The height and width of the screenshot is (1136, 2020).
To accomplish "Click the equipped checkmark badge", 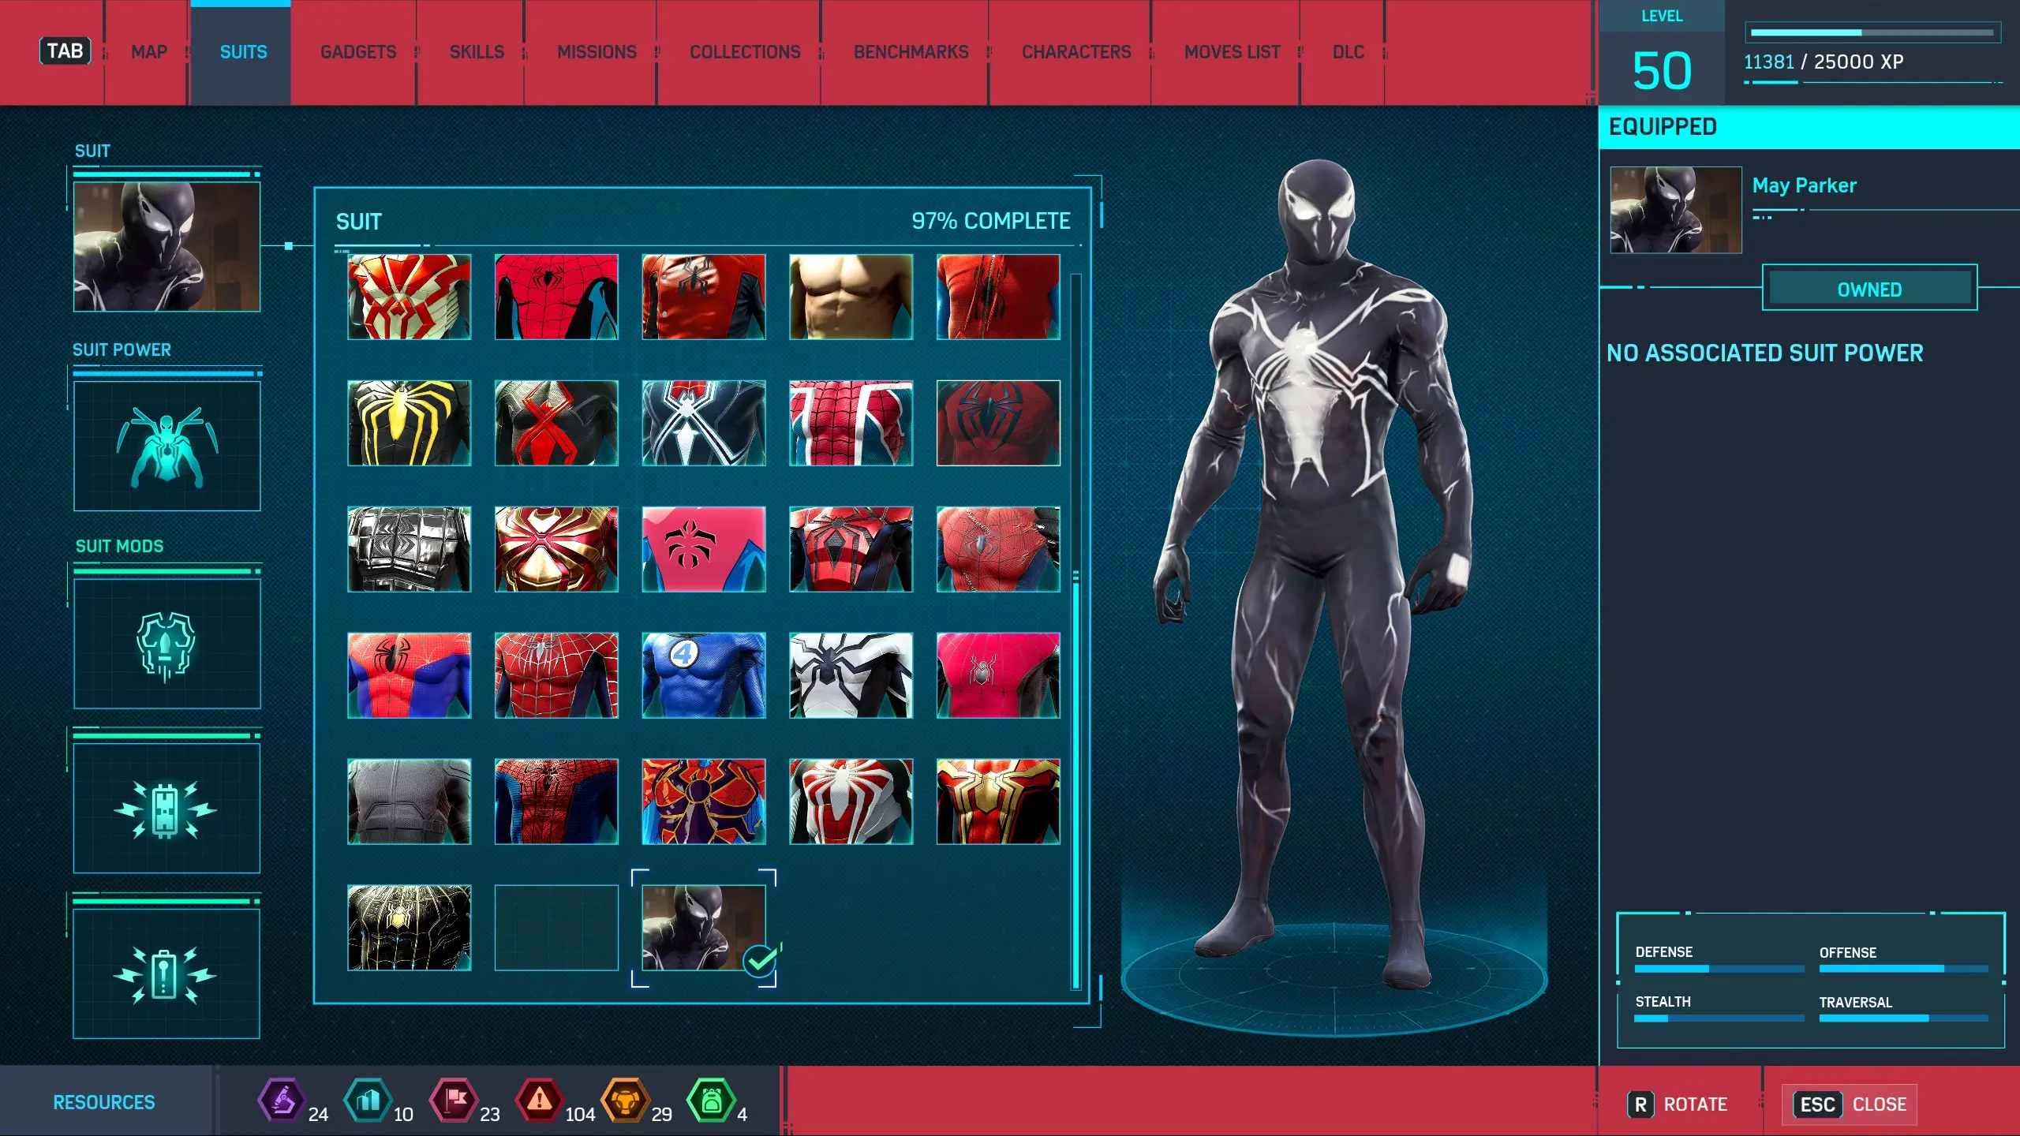I will pos(761,961).
